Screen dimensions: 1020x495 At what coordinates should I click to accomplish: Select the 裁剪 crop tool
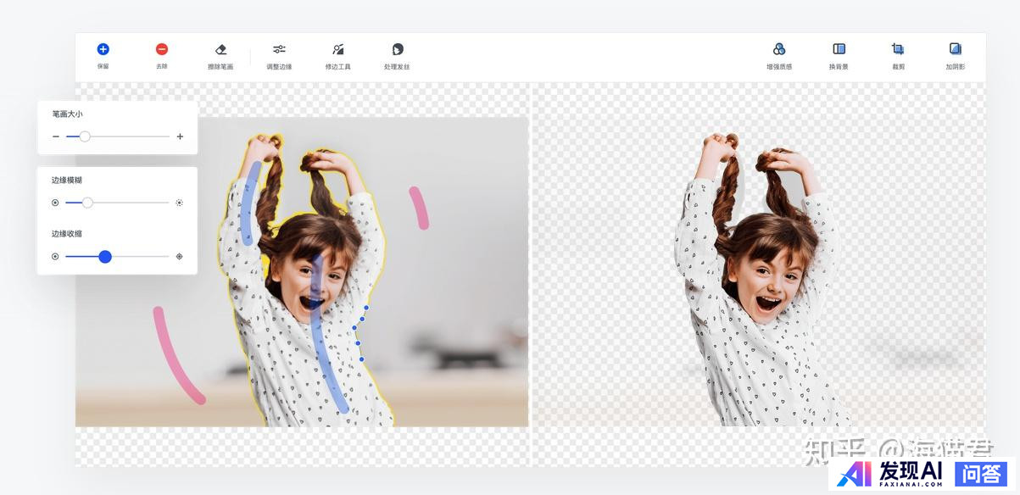(x=898, y=50)
